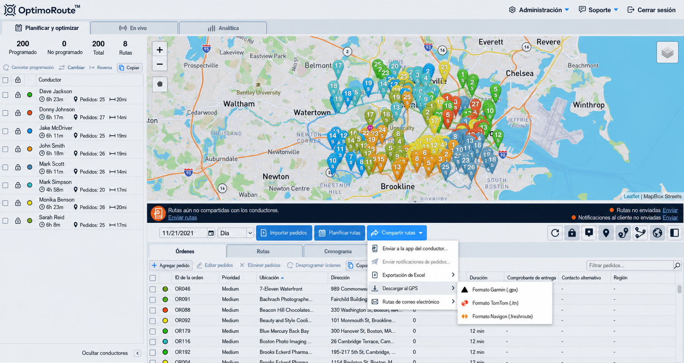This screenshot has width=684, height=363.
Task: Switch to En vivo tab
Action: [x=134, y=28]
